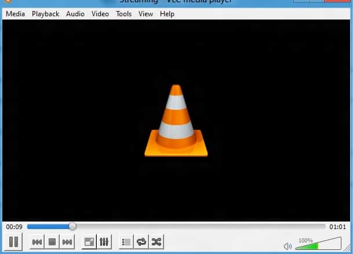This screenshot has width=353, height=254.
Task: Toggle loop repeat mode
Action: pyautogui.click(x=141, y=242)
